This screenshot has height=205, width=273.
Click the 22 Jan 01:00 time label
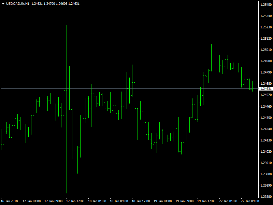[x=228, y=201]
